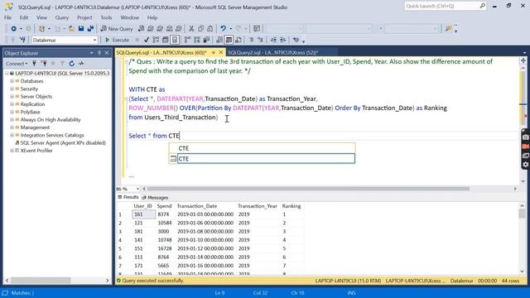Click the Object Explorer horizontal scrollbar
Image resolution: width=530 pixels, height=298 pixels.
click(41, 281)
